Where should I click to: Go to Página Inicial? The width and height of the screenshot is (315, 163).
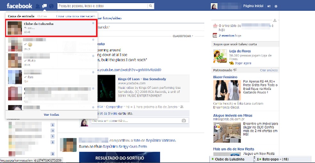point(253,6)
